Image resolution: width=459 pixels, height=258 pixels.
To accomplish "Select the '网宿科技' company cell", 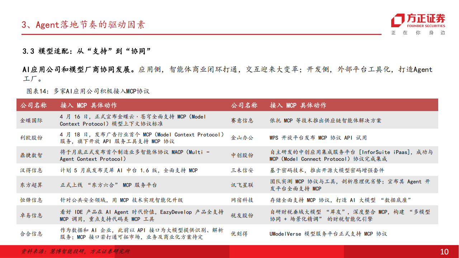I will (242, 200).
